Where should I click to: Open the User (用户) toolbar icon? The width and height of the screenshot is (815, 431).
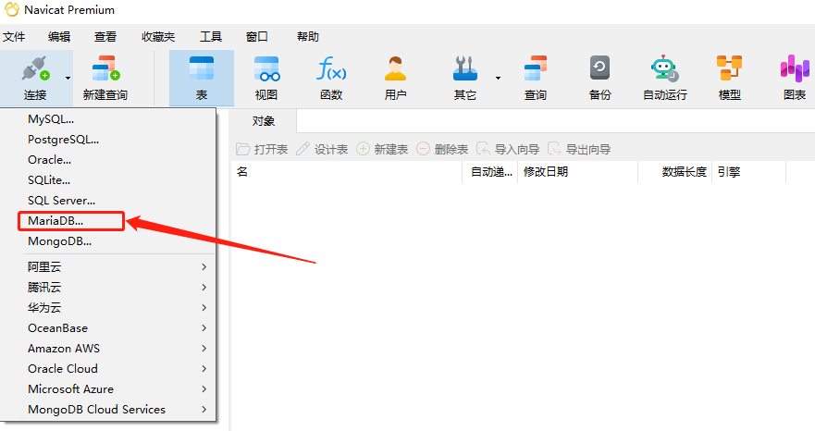click(396, 68)
